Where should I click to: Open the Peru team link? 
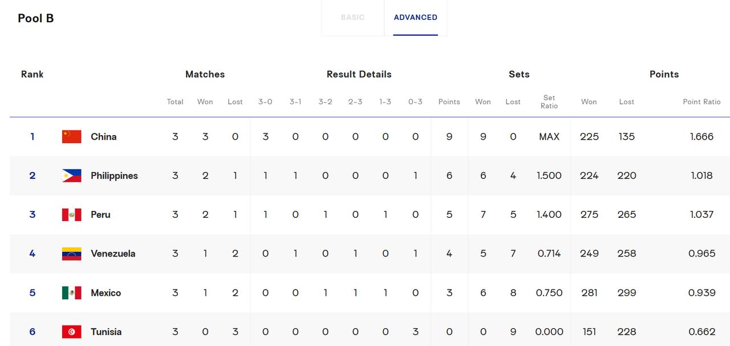tap(100, 215)
